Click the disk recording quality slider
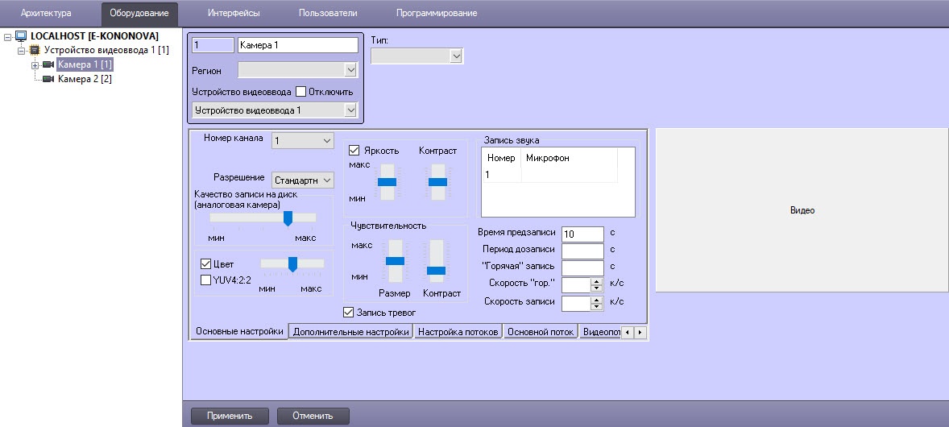This screenshot has height=427, width=949. pos(287,218)
